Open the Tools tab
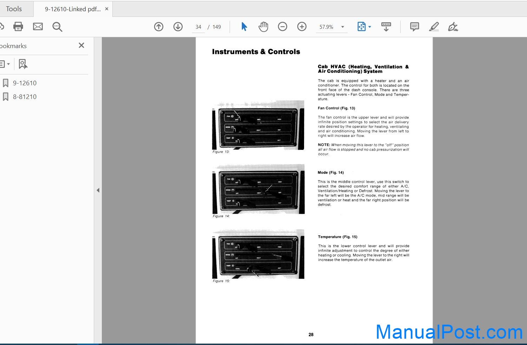Viewport: 527px width, 345px height. coord(14,9)
